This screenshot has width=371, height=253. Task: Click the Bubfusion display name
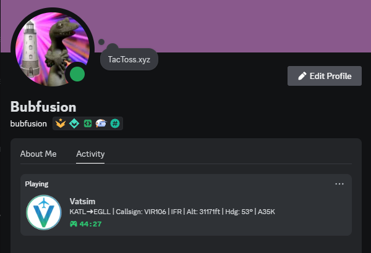pyautogui.click(x=43, y=107)
